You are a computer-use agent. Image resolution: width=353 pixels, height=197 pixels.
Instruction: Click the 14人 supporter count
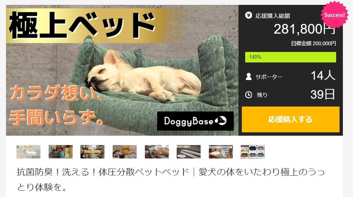click(x=323, y=76)
